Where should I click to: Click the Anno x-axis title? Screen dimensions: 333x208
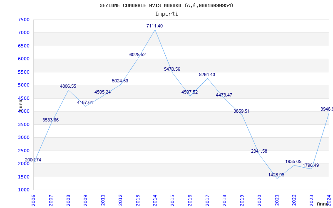coord(322,204)
